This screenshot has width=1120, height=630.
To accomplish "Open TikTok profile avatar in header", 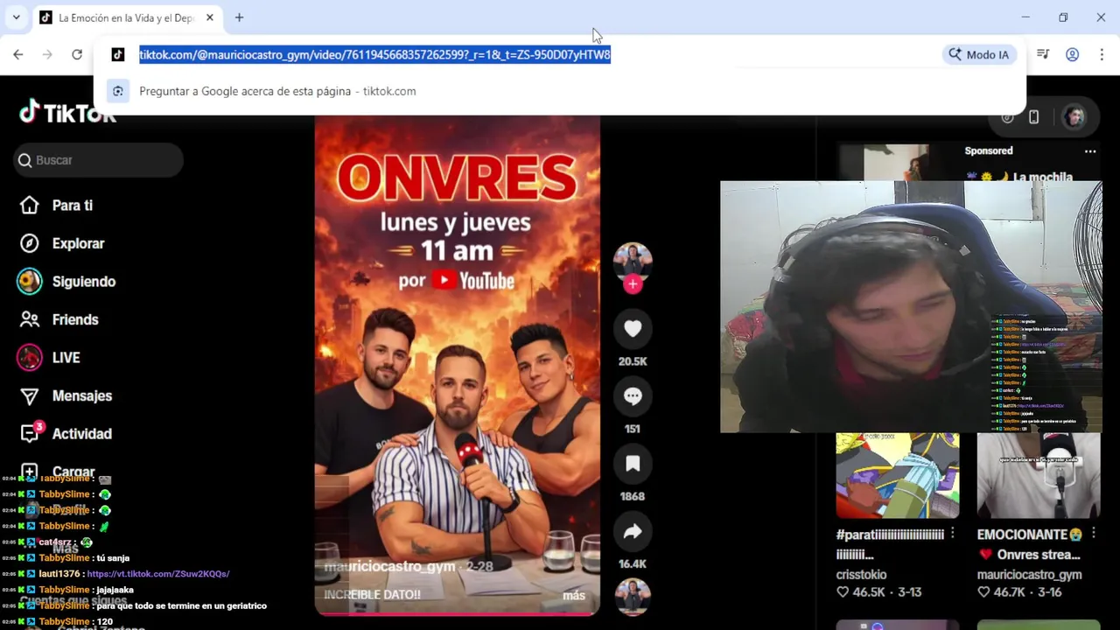I will pos(1074,117).
